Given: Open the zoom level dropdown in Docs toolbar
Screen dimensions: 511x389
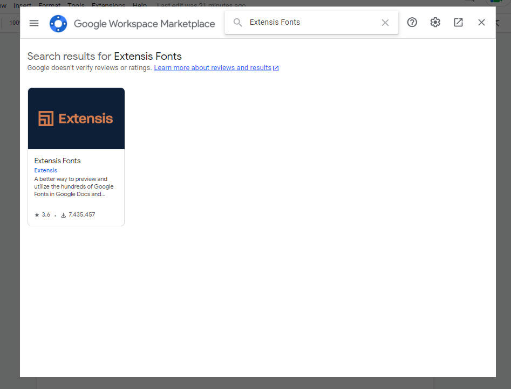Looking at the screenshot, I should 13,23.
